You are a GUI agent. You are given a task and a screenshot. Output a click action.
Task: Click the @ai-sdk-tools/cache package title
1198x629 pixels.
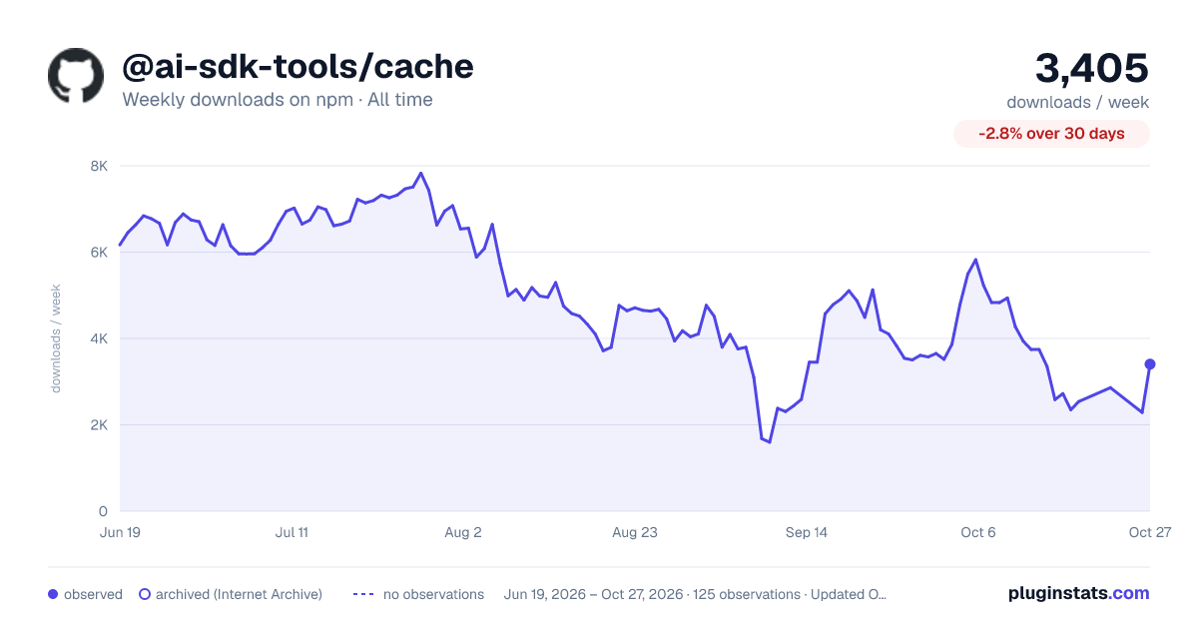pos(298,66)
